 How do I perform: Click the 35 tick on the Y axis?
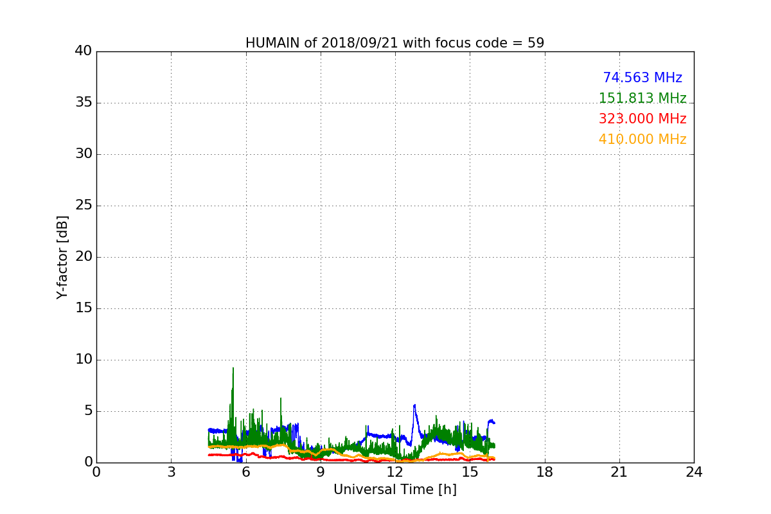click(84, 103)
